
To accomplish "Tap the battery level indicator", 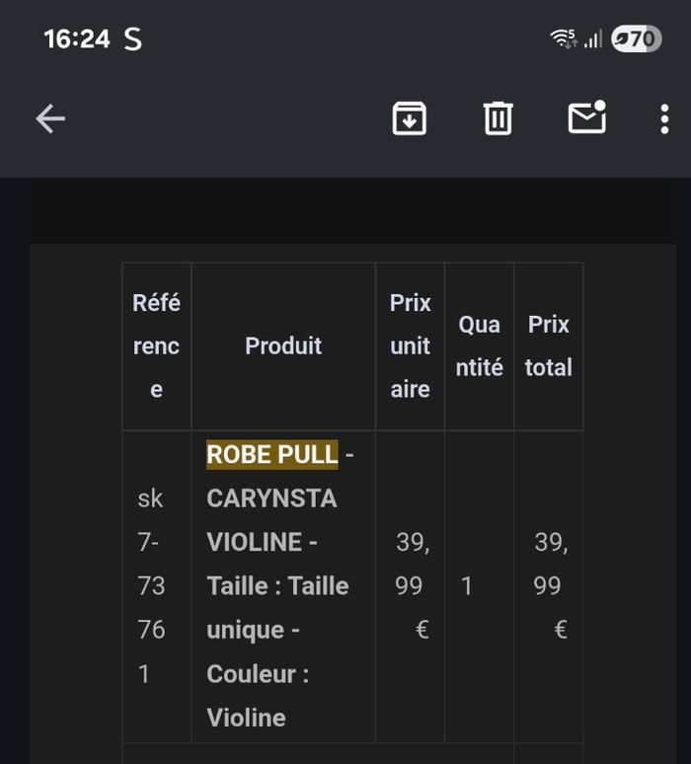I will click(x=636, y=39).
